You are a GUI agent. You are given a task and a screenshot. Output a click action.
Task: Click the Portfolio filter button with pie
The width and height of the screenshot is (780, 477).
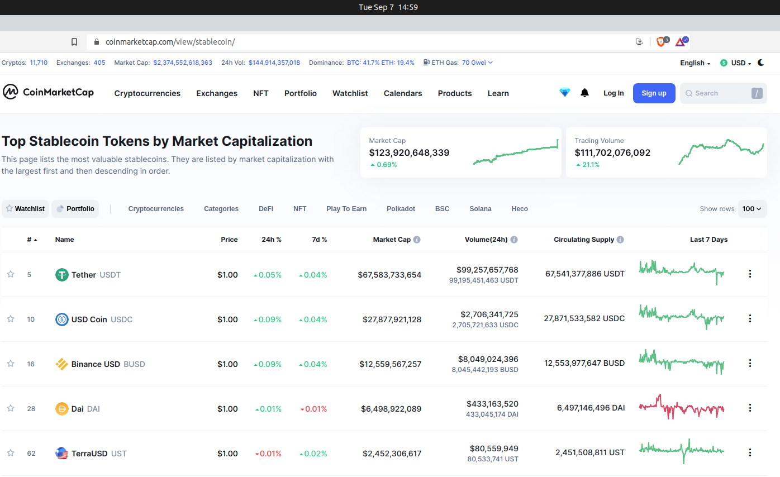(75, 209)
